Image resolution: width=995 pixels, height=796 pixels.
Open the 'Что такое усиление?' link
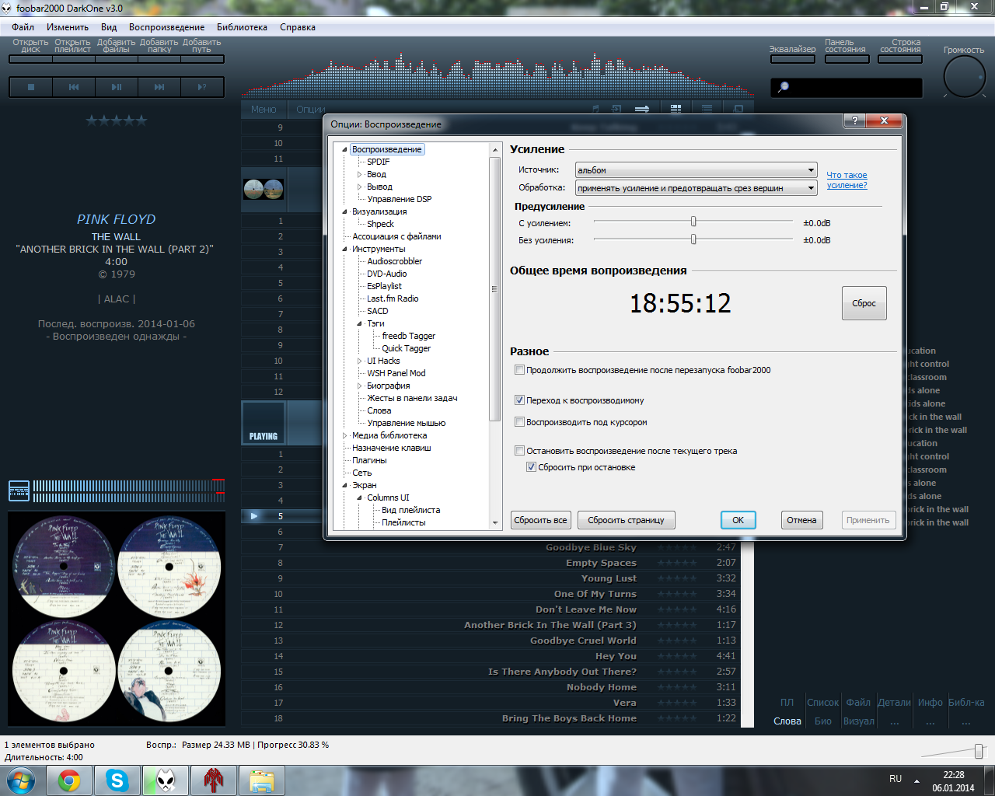pyautogui.click(x=847, y=180)
